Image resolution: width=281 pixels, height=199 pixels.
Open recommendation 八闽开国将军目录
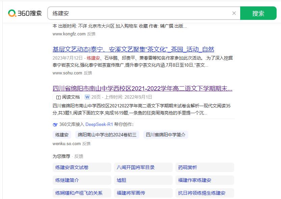[143, 167]
